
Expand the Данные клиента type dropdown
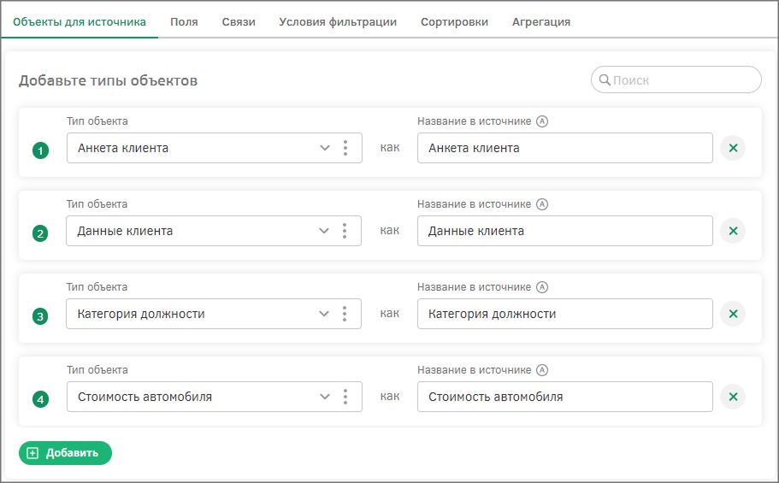coord(324,231)
